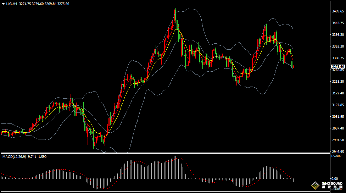Click the 3172.40 price scale label
The height and width of the screenshot is (193, 346).
pyautogui.click(x=338, y=93)
